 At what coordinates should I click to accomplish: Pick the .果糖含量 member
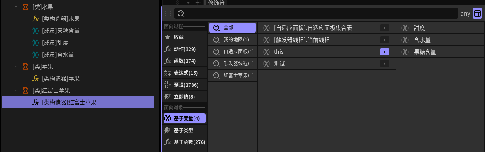coord(441,52)
